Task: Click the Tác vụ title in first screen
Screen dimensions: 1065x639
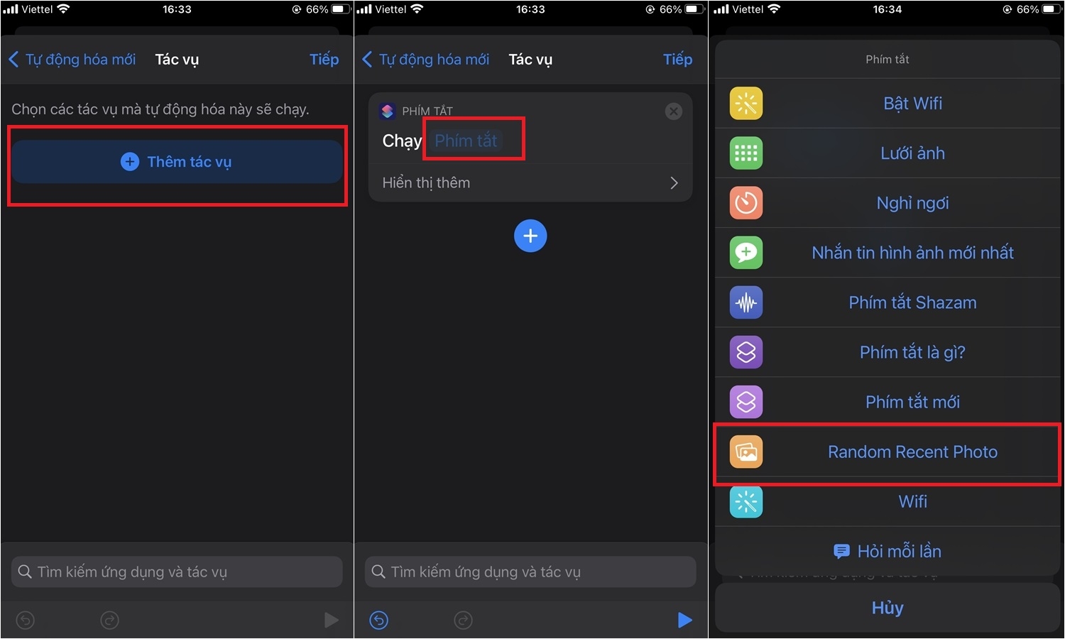Action: 177,60
